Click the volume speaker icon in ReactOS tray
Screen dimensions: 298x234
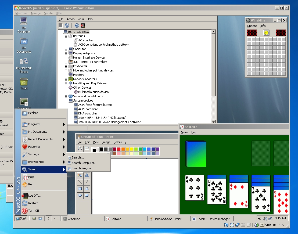point(265,219)
